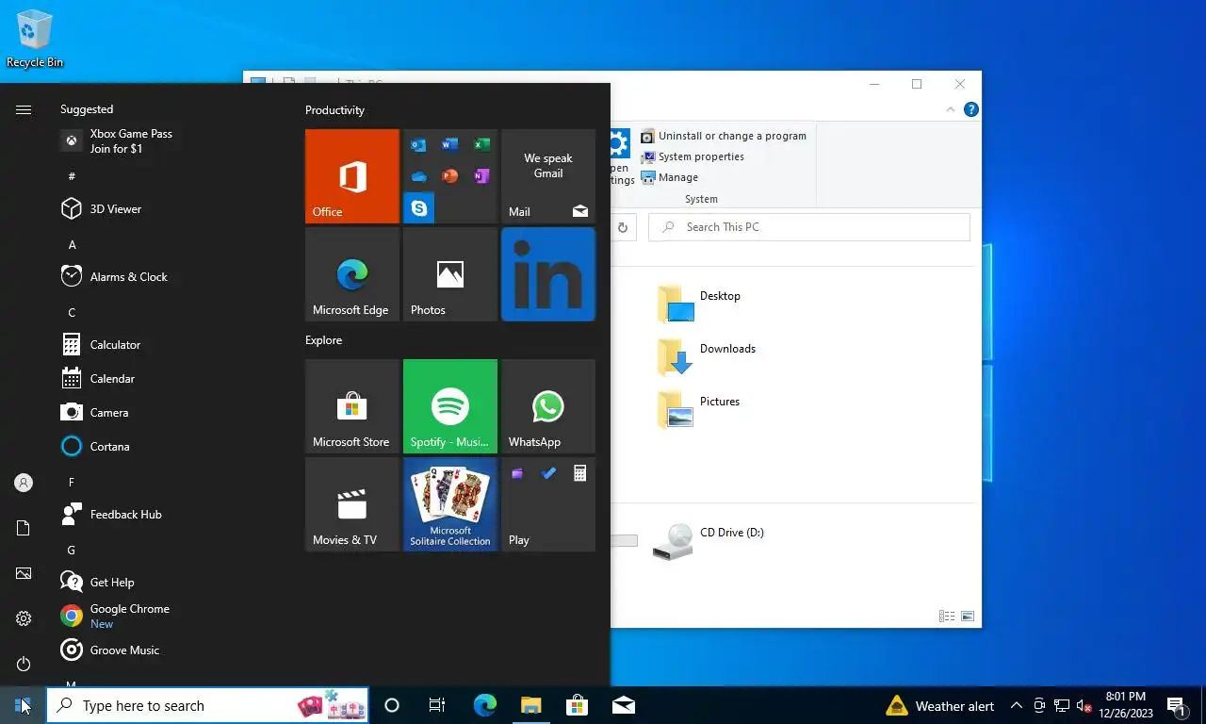Screen dimensions: 1206x724
Task: Open Microsoft Store on taskbar
Action: tap(577, 705)
